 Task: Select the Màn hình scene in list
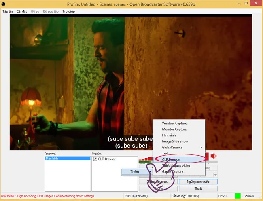coord(68,159)
